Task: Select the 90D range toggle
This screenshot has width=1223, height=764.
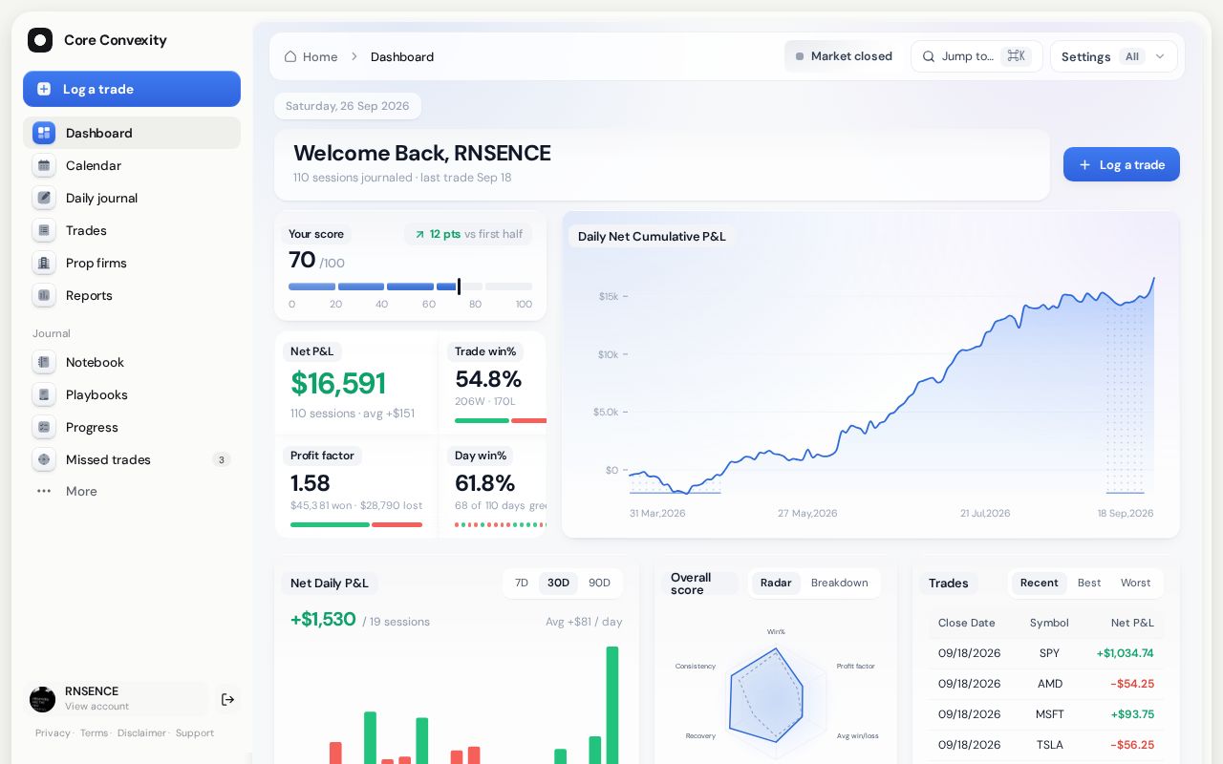Action: pyautogui.click(x=600, y=583)
